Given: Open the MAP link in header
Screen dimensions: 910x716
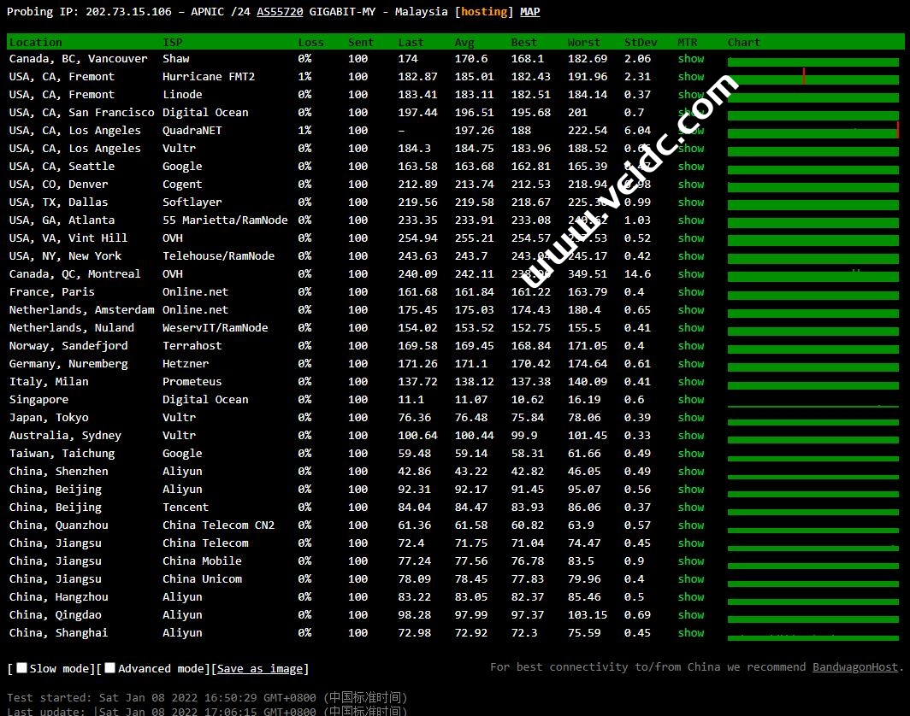Looking at the screenshot, I should coord(530,12).
